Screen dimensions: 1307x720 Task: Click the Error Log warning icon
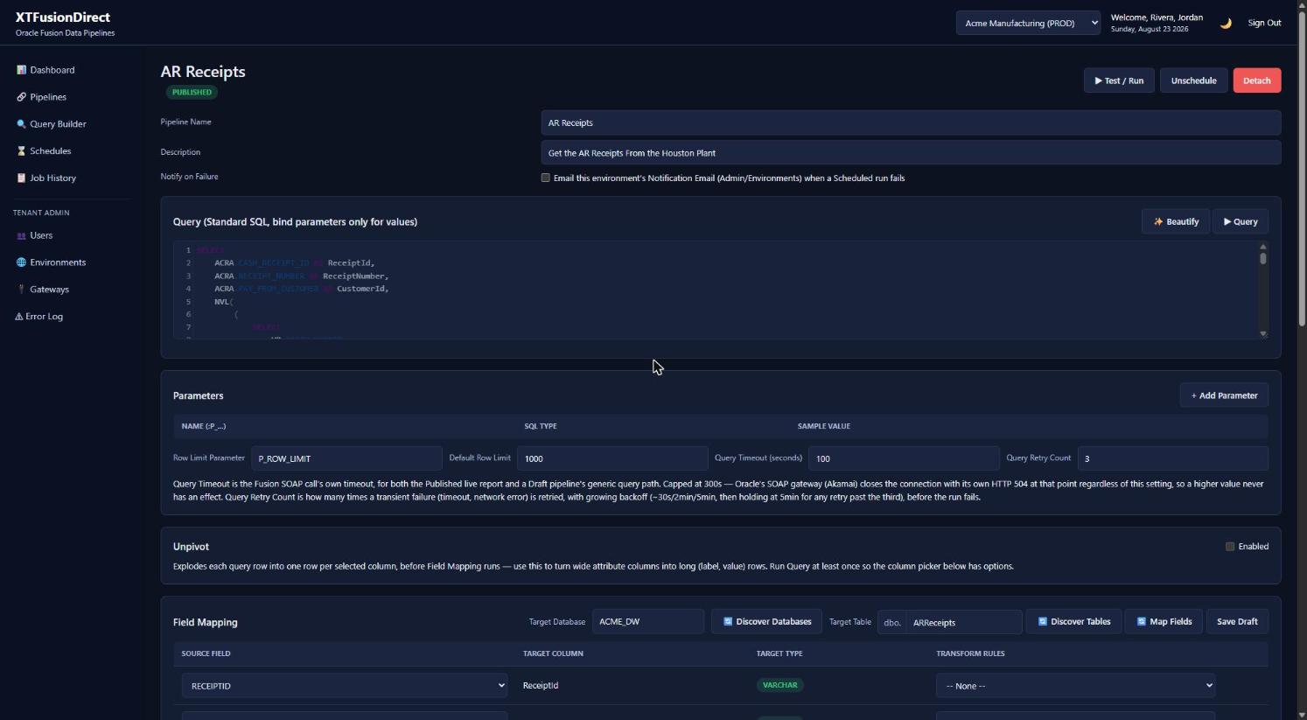point(19,317)
